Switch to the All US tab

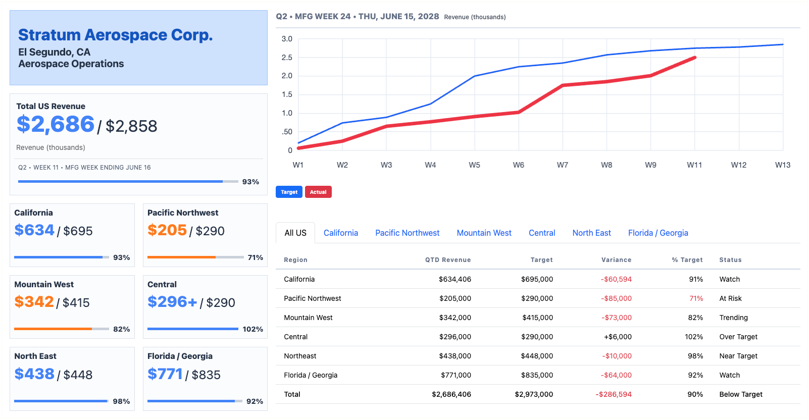(x=295, y=233)
